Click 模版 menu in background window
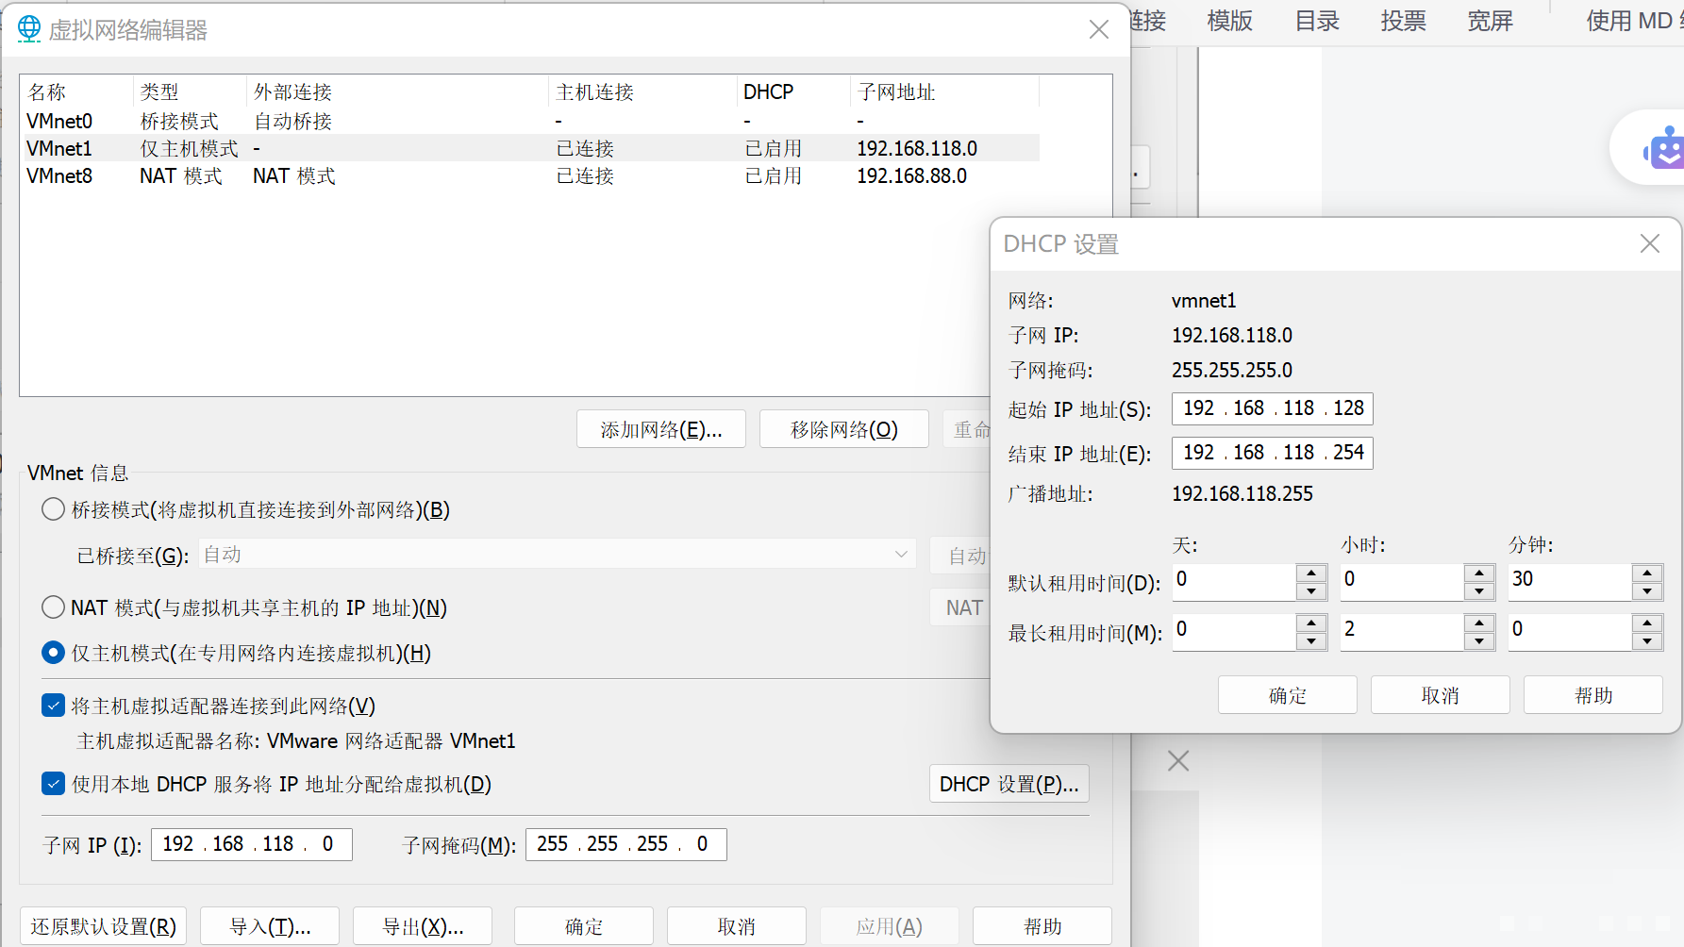 (1230, 21)
